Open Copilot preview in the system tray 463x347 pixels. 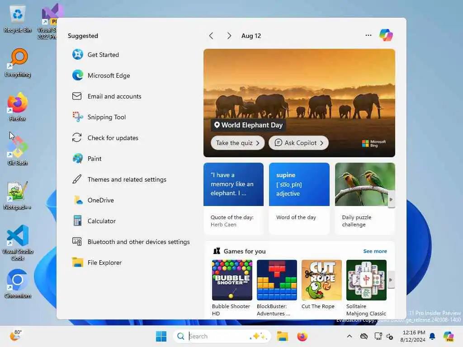[x=449, y=336]
